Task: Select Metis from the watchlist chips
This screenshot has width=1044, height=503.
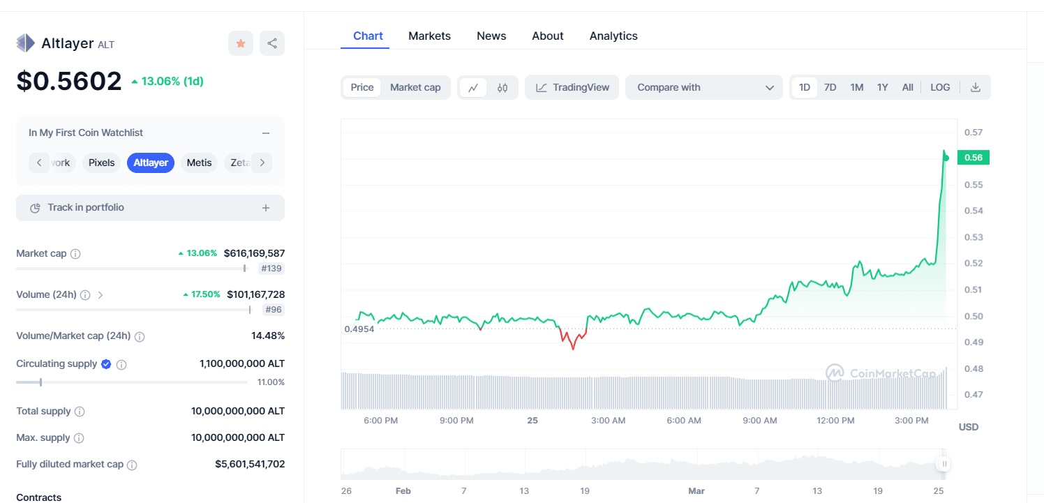Action: 199,163
